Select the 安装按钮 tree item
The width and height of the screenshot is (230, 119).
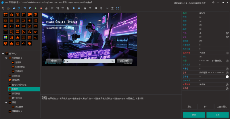[x=16, y=76]
